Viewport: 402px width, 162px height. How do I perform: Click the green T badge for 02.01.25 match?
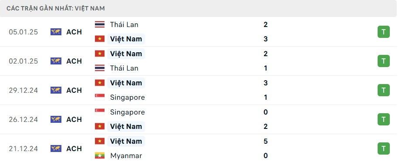click(384, 61)
